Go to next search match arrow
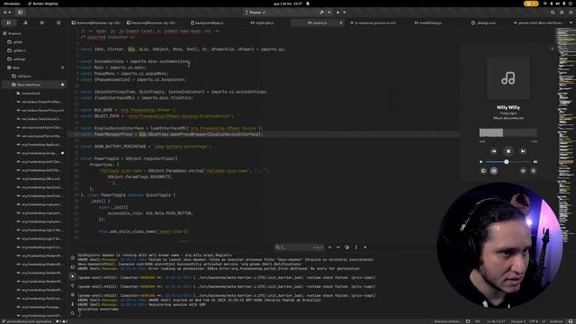This screenshot has height=324, width=576. point(338,247)
